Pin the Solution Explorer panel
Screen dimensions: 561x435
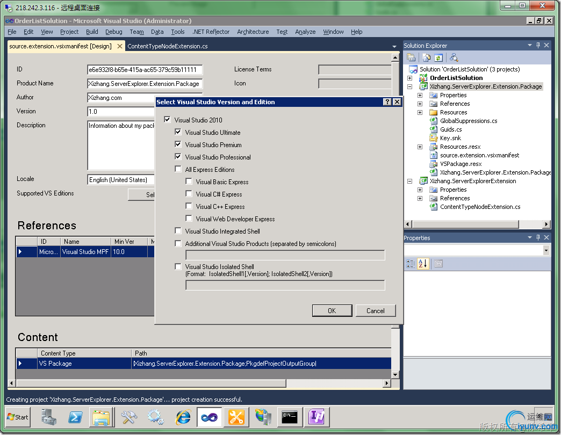click(538, 46)
